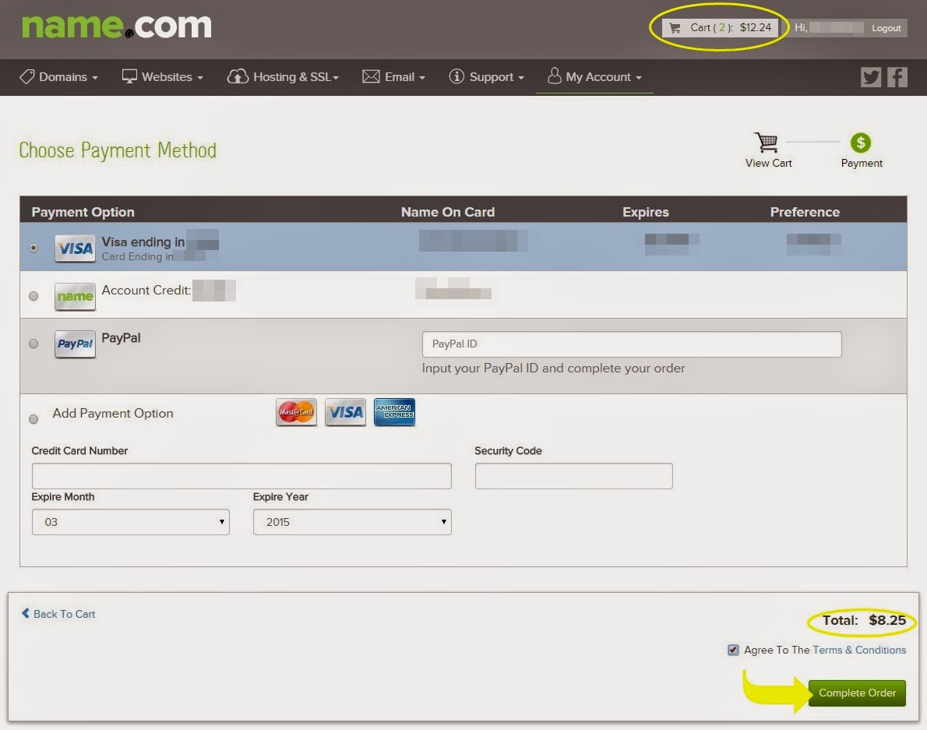Click the Payment Option column header

[83, 212]
